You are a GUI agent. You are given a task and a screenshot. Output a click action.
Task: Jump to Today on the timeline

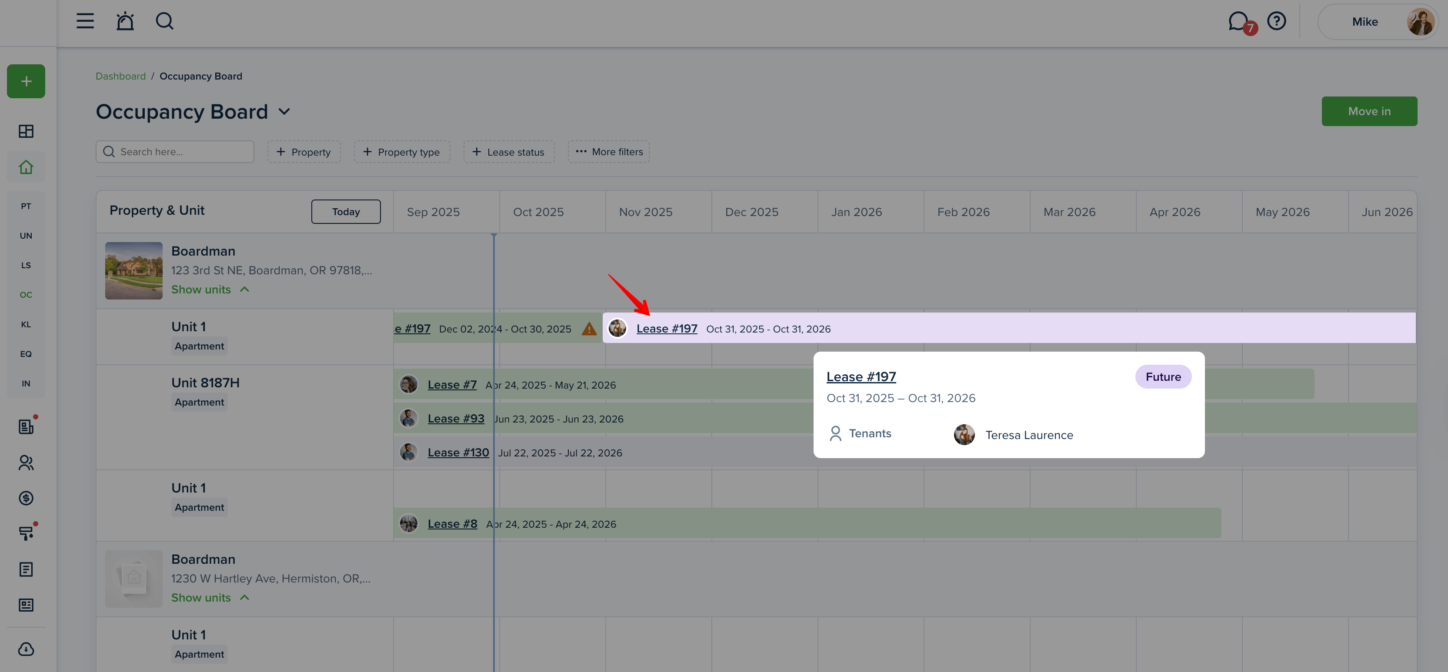(346, 212)
